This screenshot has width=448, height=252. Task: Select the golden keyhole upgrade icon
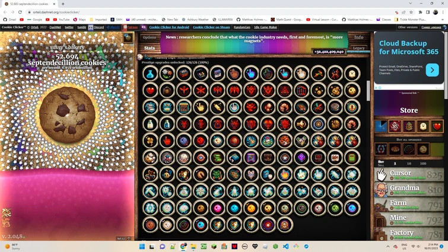352,107
